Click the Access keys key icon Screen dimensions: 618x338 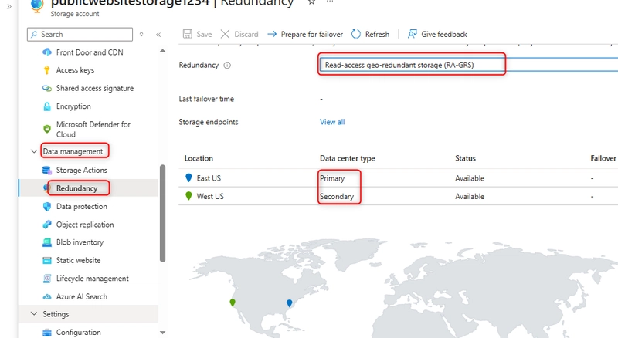(x=47, y=70)
